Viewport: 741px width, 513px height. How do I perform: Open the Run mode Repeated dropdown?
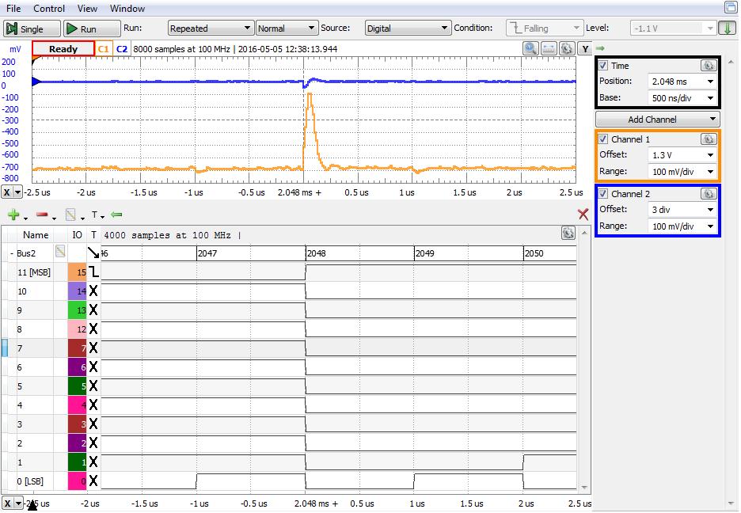(x=211, y=28)
